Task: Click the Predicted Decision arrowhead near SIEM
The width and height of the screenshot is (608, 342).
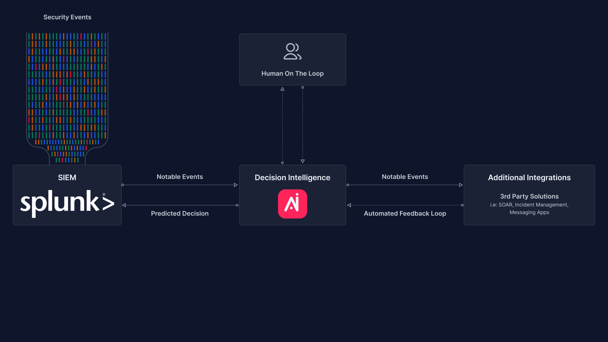Action: [124, 205]
